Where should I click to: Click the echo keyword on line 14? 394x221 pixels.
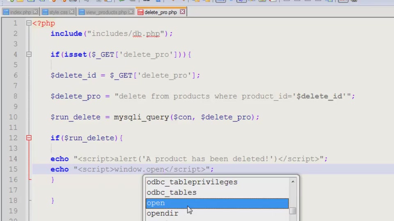(60, 159)
